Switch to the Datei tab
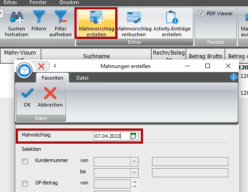This screenshot has width=248, height=192. click(82, 78)
